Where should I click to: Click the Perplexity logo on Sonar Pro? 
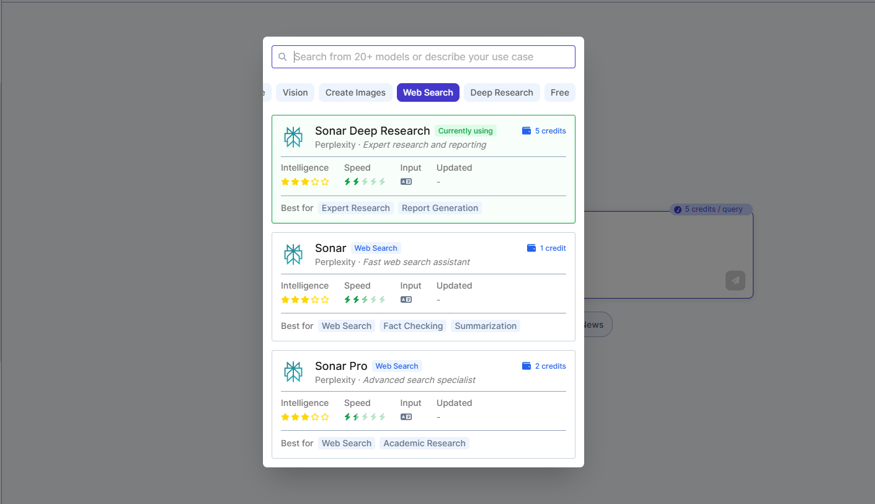click(293, 372)
